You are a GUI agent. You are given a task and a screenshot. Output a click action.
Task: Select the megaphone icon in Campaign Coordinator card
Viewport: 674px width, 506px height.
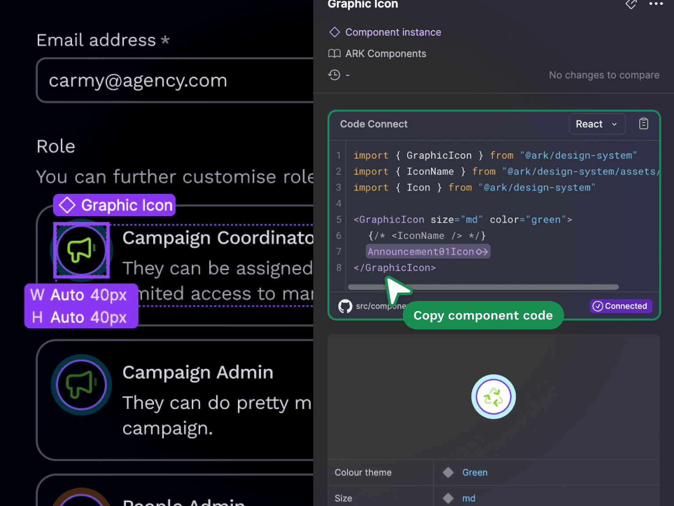click(x=82, y=250)
